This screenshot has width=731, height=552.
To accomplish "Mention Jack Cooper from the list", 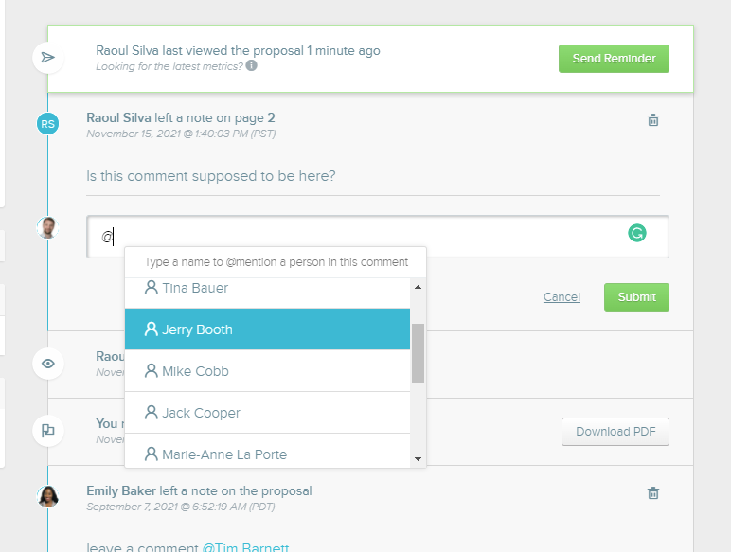I will (x=201, y=413).
